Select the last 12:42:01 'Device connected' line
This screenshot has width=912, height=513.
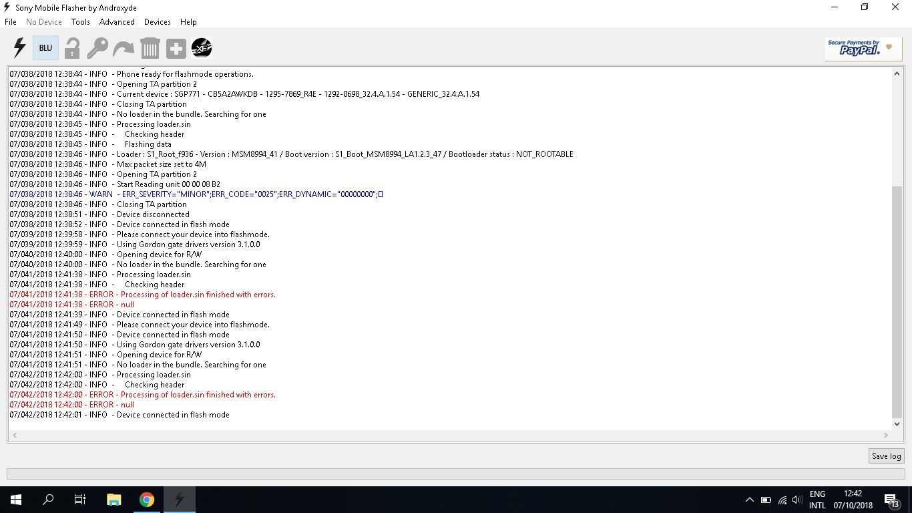(x=120, y=415)
